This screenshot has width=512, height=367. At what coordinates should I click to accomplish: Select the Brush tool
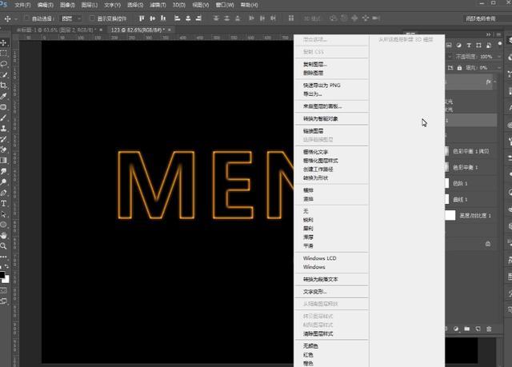click(4, 118)
